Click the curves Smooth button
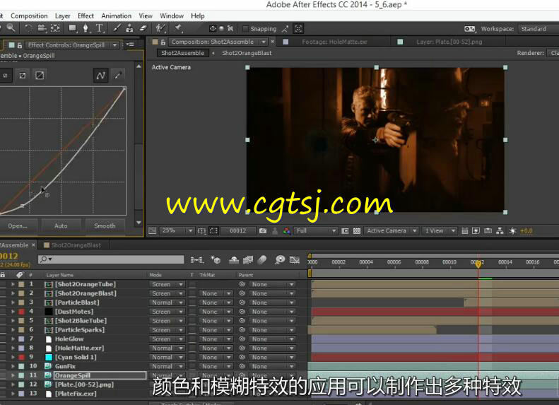Screen dimensions: 559x405 point(105,226)
